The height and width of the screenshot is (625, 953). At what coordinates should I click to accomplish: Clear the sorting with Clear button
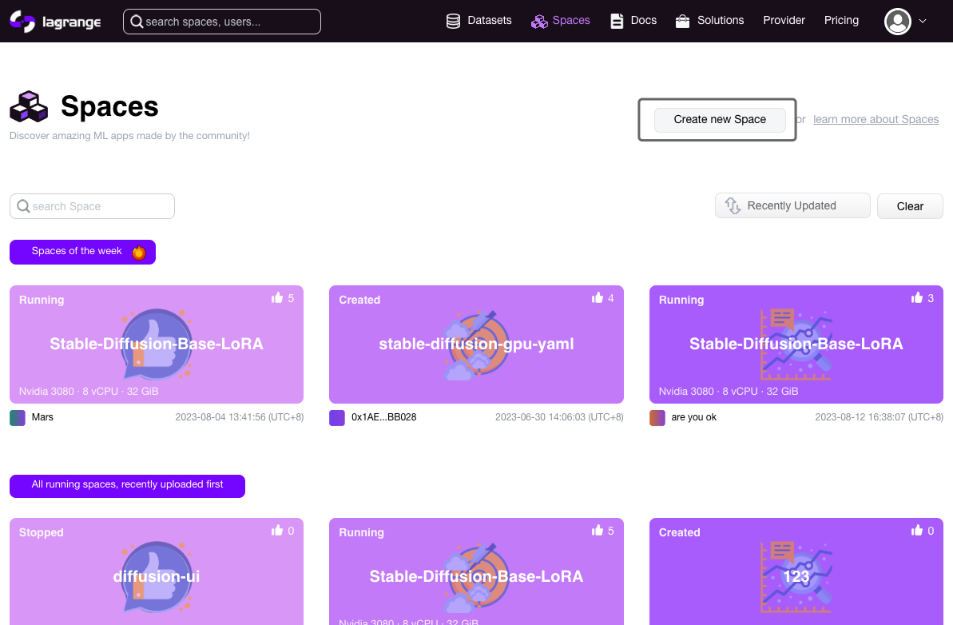[x=910, y=206]
